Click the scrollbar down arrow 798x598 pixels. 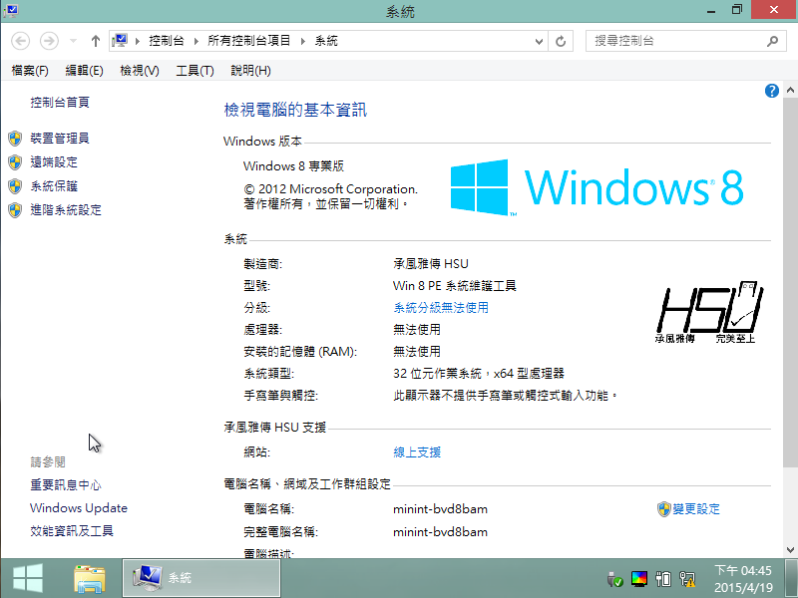pos(790,549)
